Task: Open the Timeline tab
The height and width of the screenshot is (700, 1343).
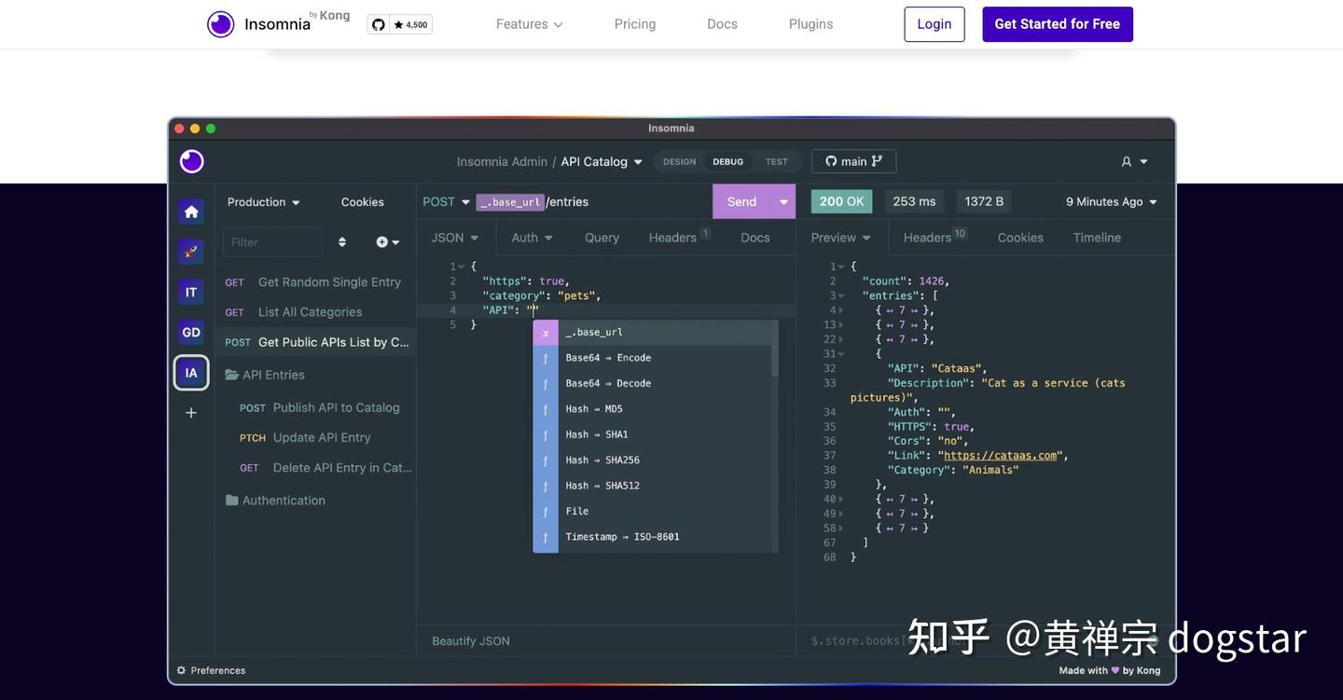Action: coord(1097,238)
